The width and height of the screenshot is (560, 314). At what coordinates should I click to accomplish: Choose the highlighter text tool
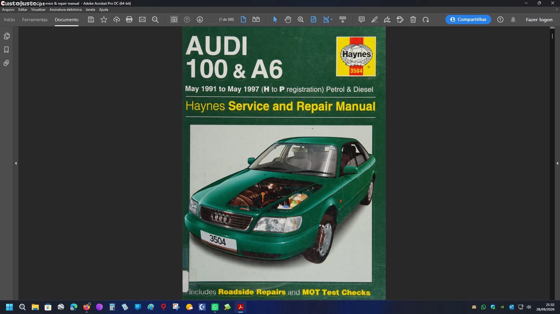(374, 19)
